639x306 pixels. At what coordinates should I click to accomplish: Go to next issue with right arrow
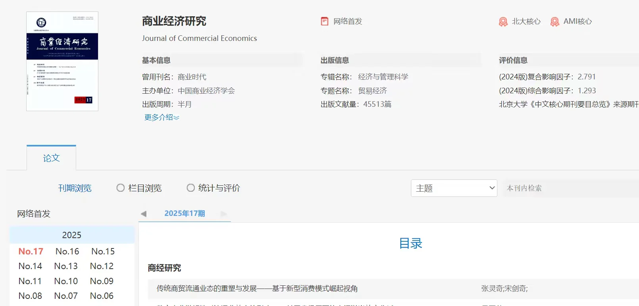[224, 214]
